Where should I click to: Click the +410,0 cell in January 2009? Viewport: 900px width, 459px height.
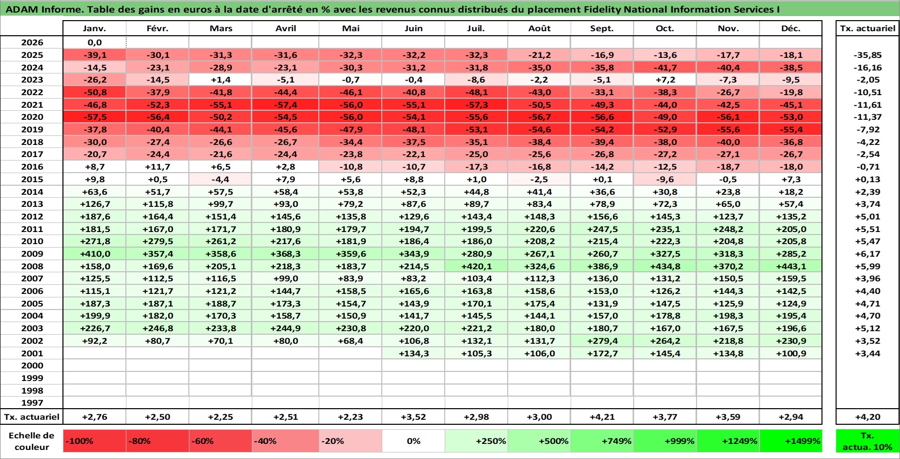[x=94, y=254]
